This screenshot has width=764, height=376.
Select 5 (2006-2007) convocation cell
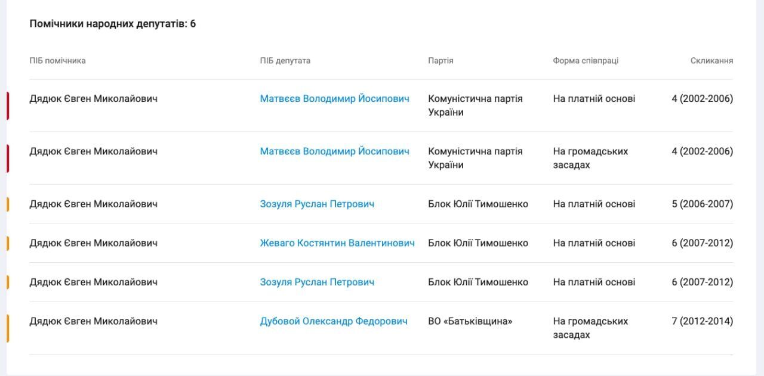[x=702, y=204]
